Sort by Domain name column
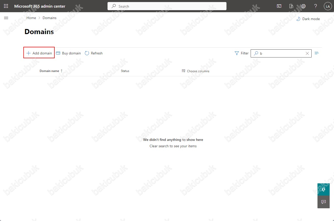 point(51,71)
